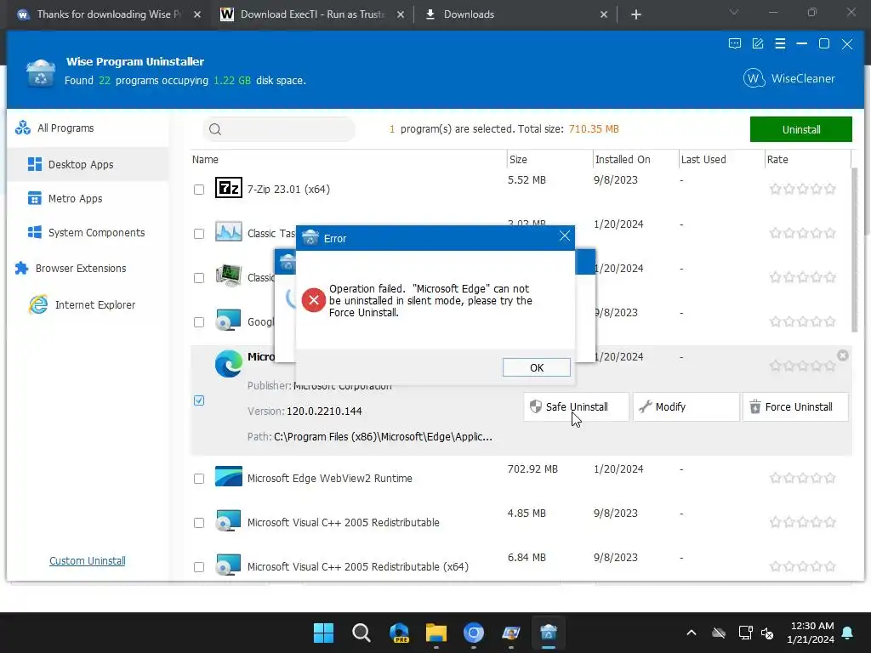Open the browser tab search chevron
Screen dimensions: 871x653
734,12
